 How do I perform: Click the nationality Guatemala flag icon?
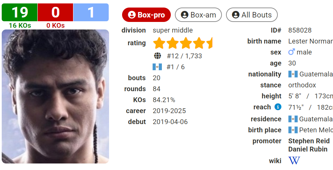tap(293, 74)
